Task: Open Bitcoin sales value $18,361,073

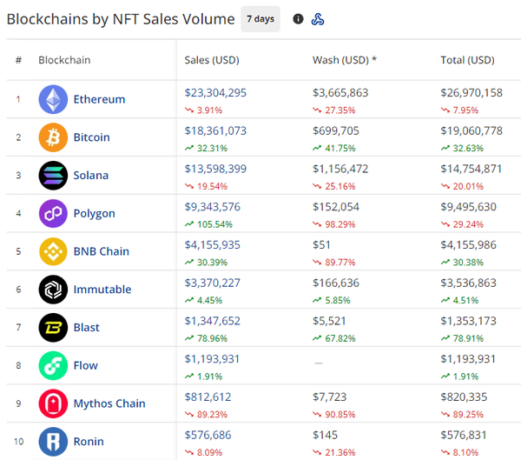Action: tap(215, 130)
